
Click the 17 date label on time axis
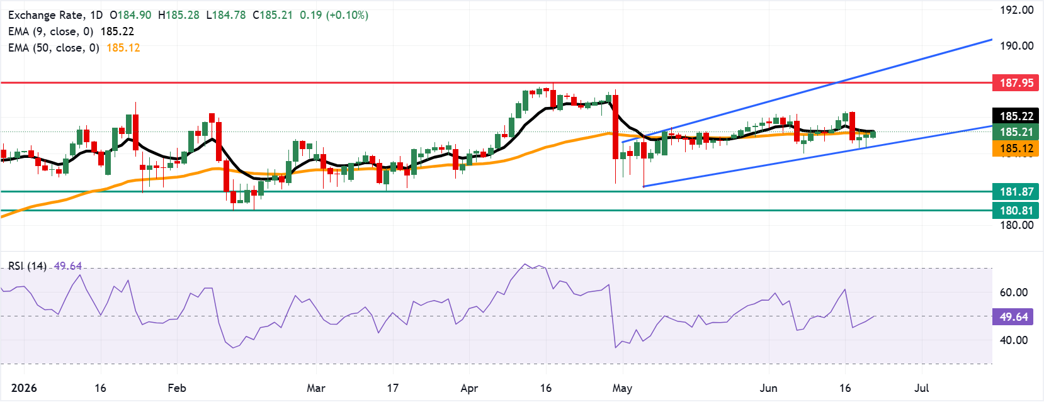click(393, 387)
